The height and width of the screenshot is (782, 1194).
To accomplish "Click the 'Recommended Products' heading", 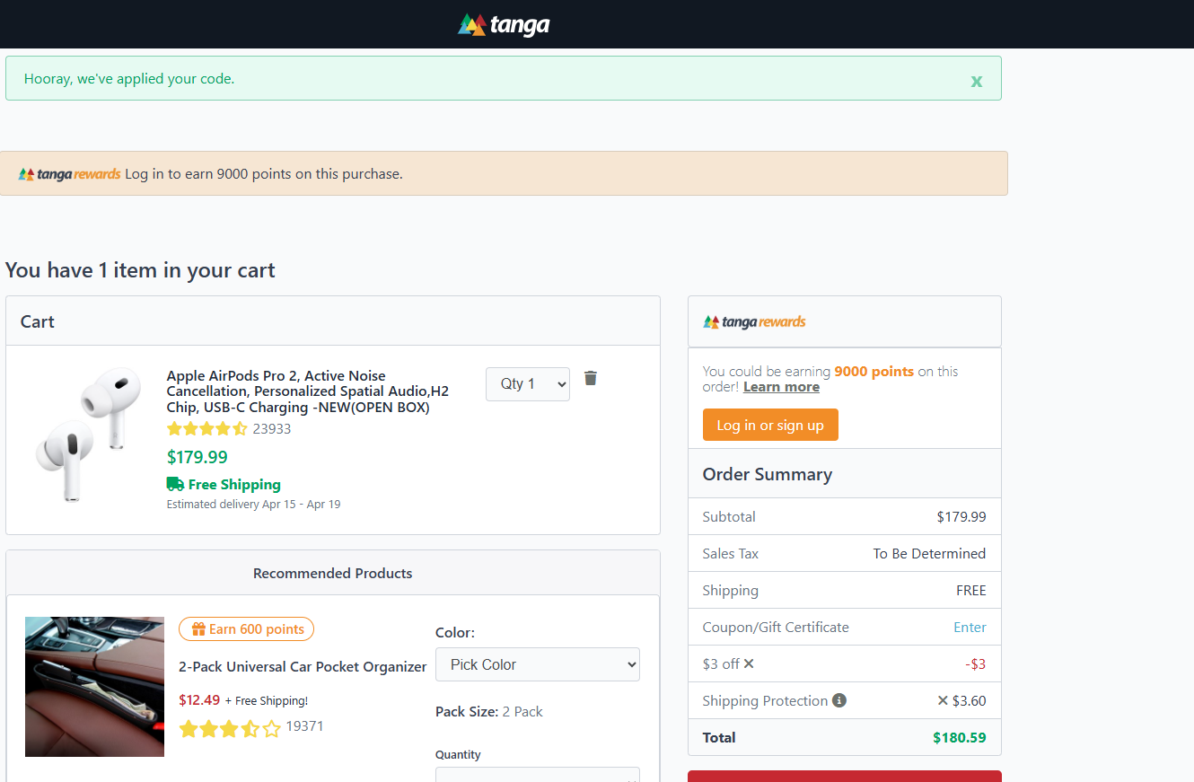I will (333, 573).
